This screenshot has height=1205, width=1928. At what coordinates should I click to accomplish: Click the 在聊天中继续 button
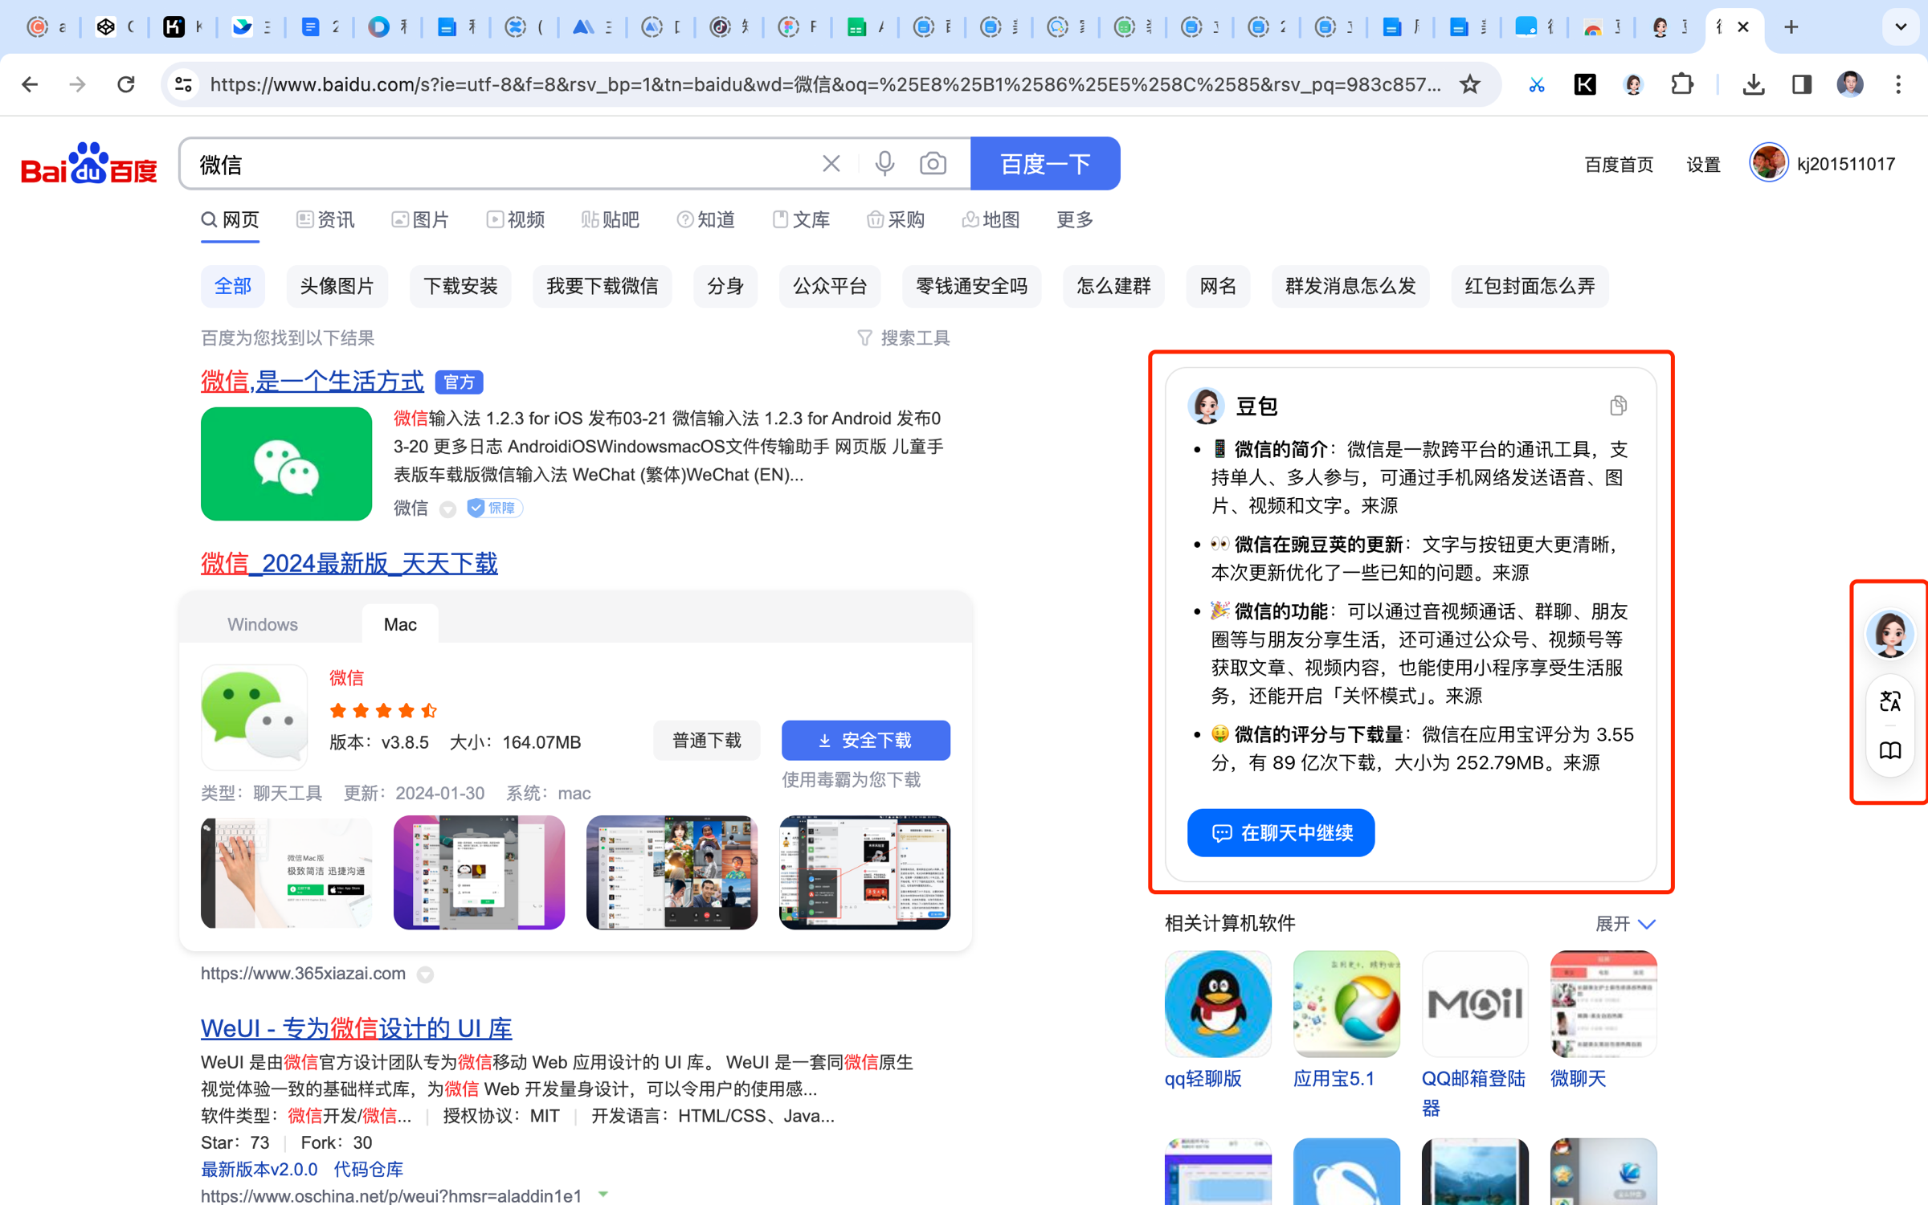tap(1281, 832)
